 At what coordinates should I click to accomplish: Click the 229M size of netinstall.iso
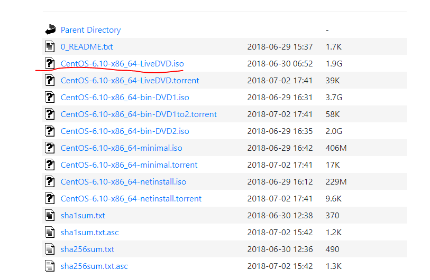pos(336,182)
